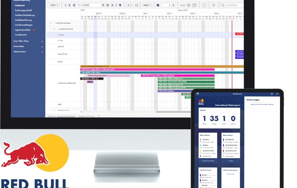Viewport: 297px width, 188px height.
Task: Click the refresh circular arrow icon
Action: click(204, 5)
